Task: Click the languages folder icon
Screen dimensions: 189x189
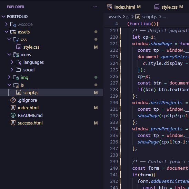Action: pyautogui.click(x=19, y=62)
